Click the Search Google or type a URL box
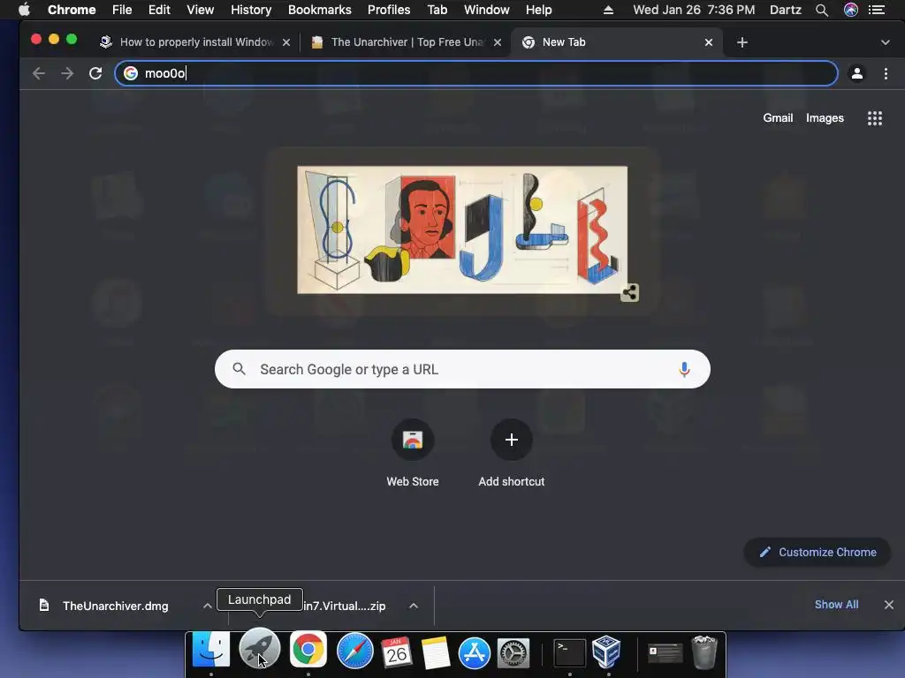 462,369
